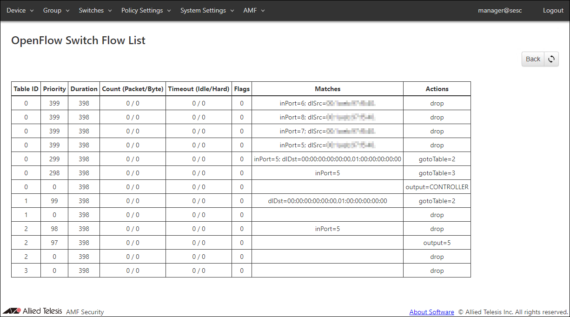Open Policy Settings menu
This screenshot has width=570, height=317.
tap(146, 10)
